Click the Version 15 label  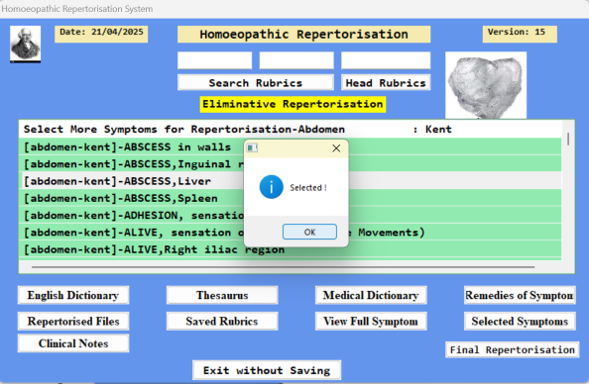pyautogui.click(x=520, y=34)
